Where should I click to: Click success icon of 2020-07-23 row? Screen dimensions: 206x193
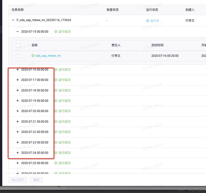pos(56,142)
